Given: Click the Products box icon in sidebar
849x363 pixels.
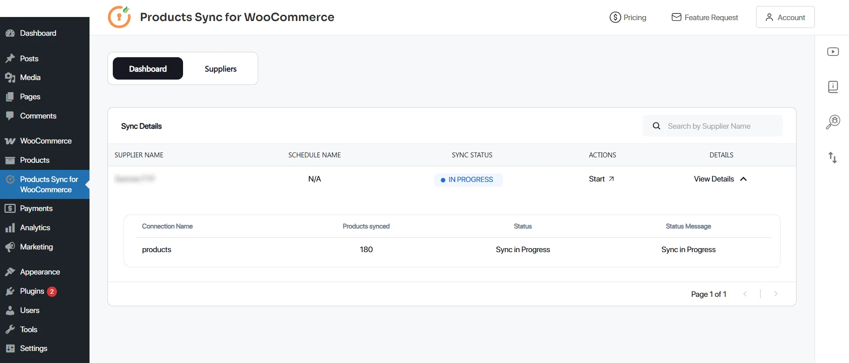Looking at the screenshot, I should (x=10, y=160).
